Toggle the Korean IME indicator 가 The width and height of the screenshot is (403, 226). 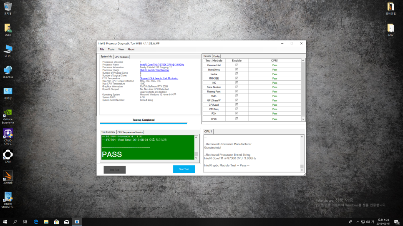(x=373, y=222)
